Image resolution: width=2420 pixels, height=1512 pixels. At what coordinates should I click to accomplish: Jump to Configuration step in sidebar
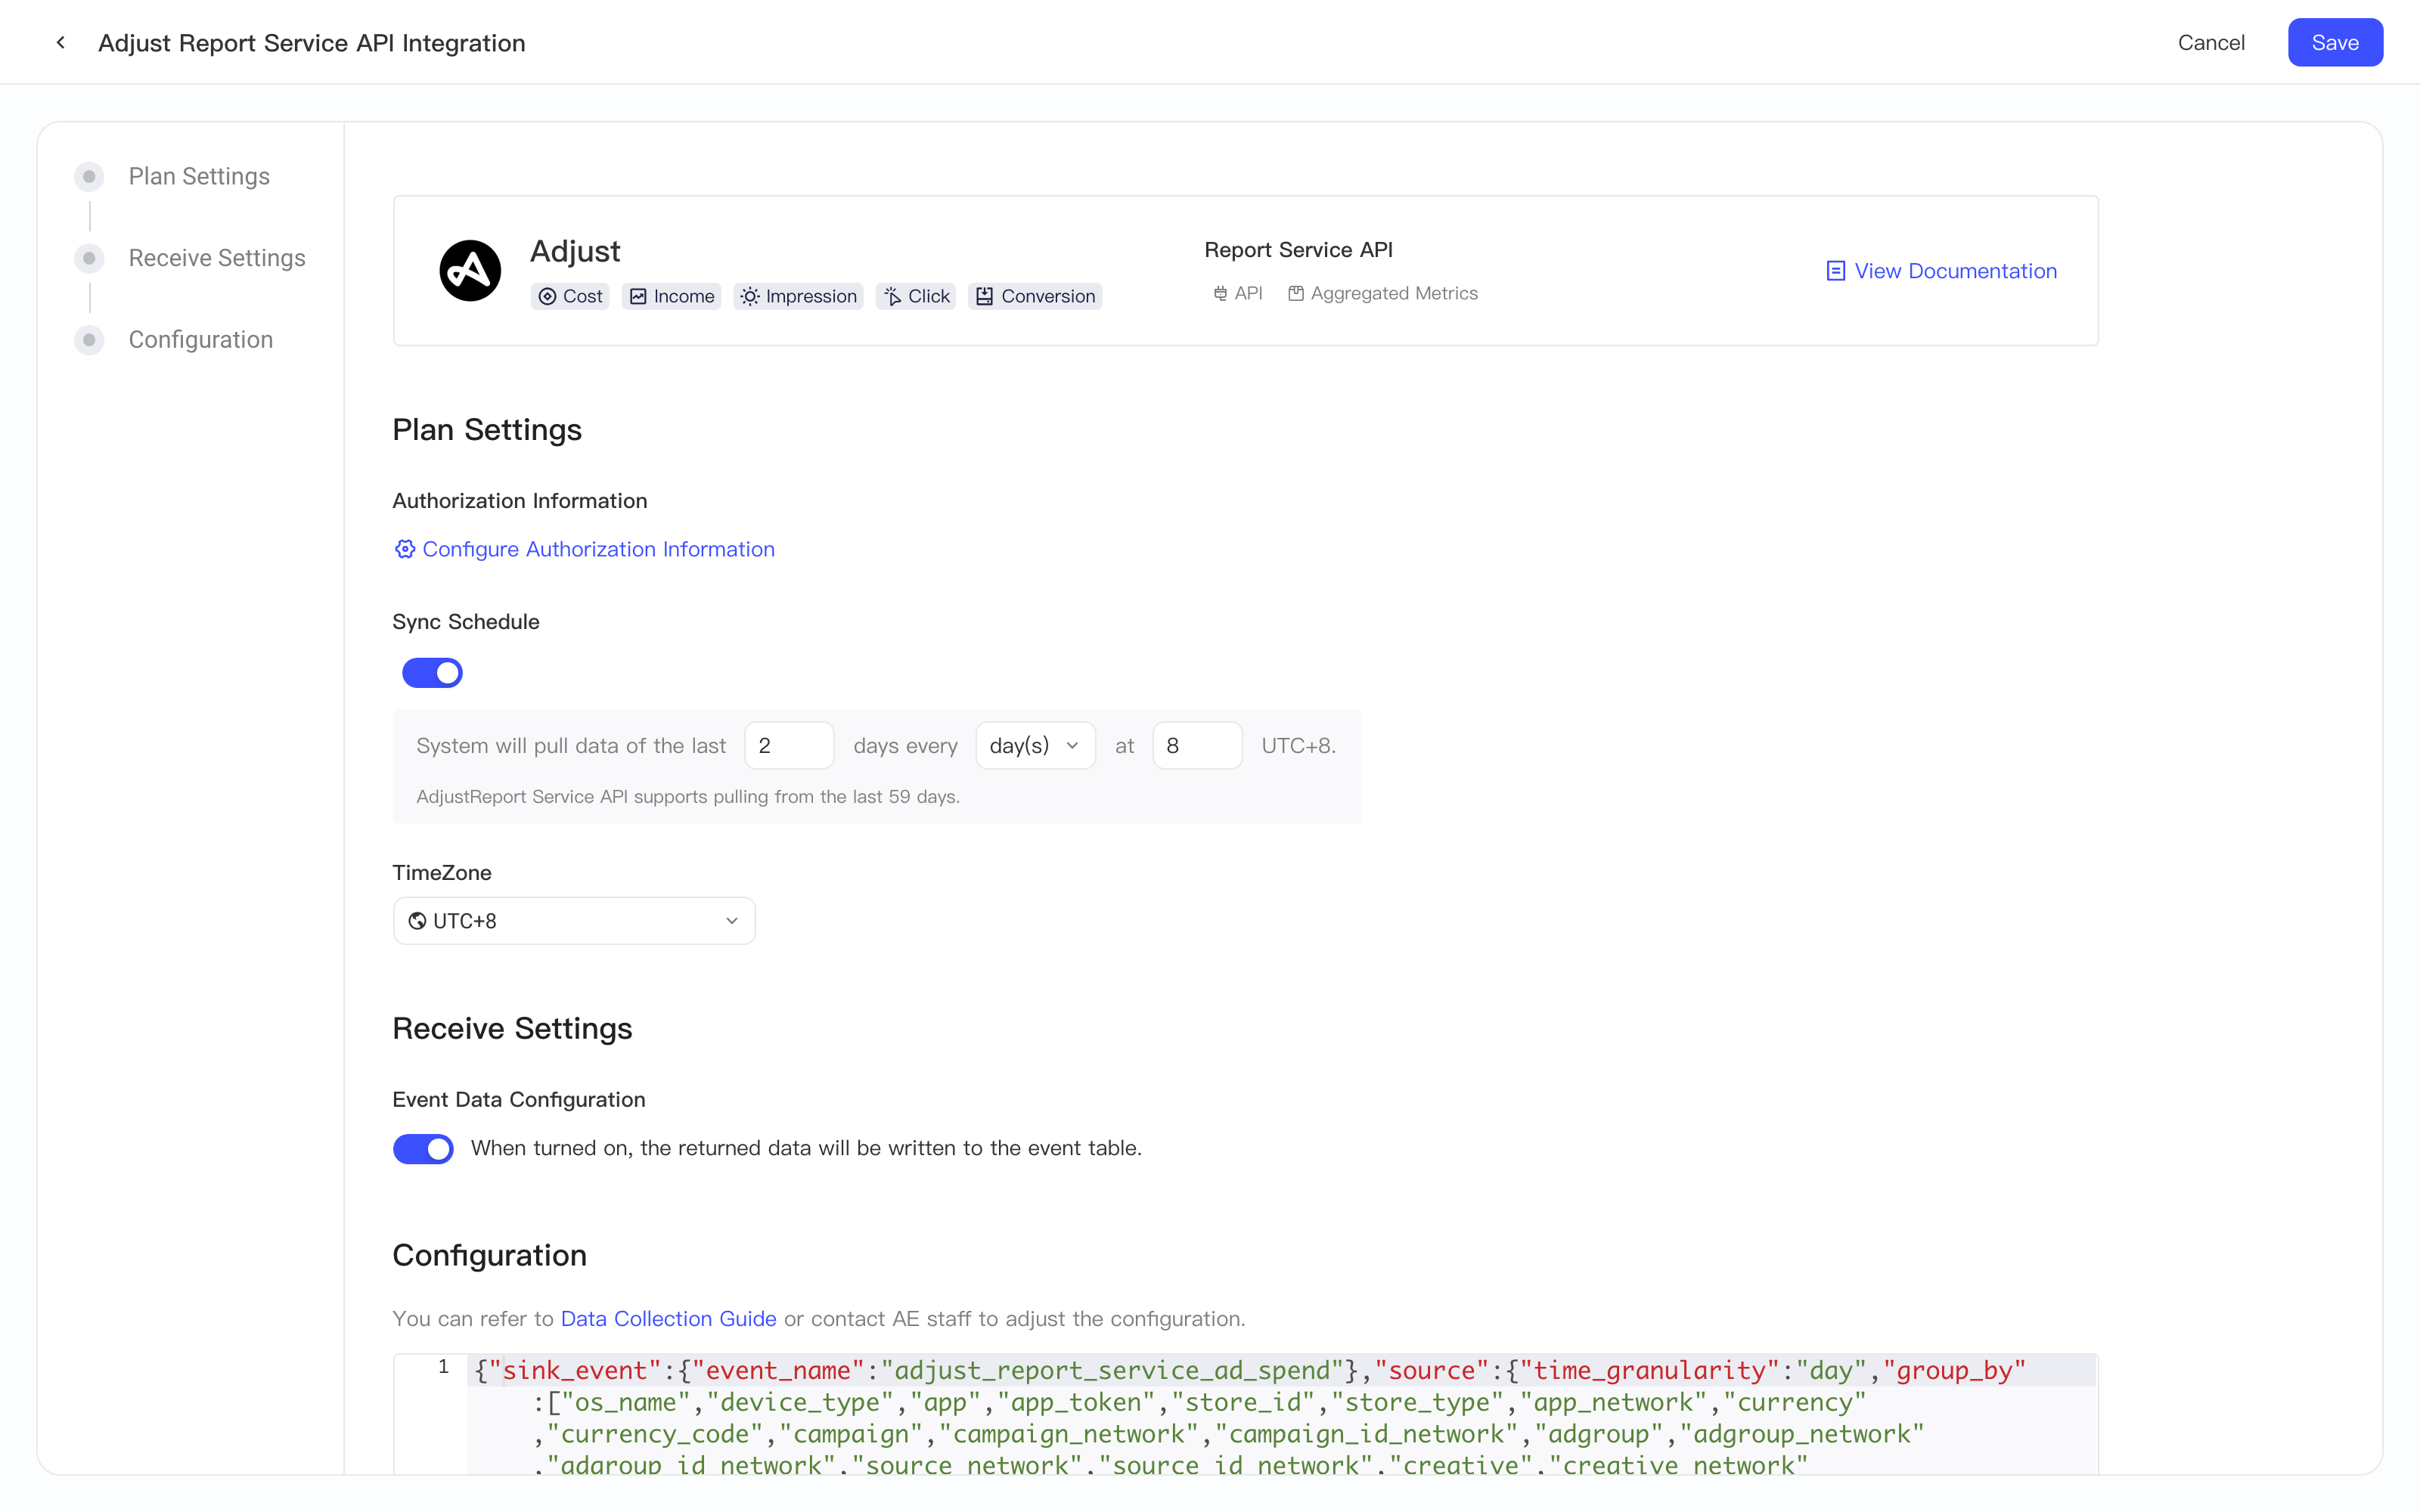pos(201,340)
